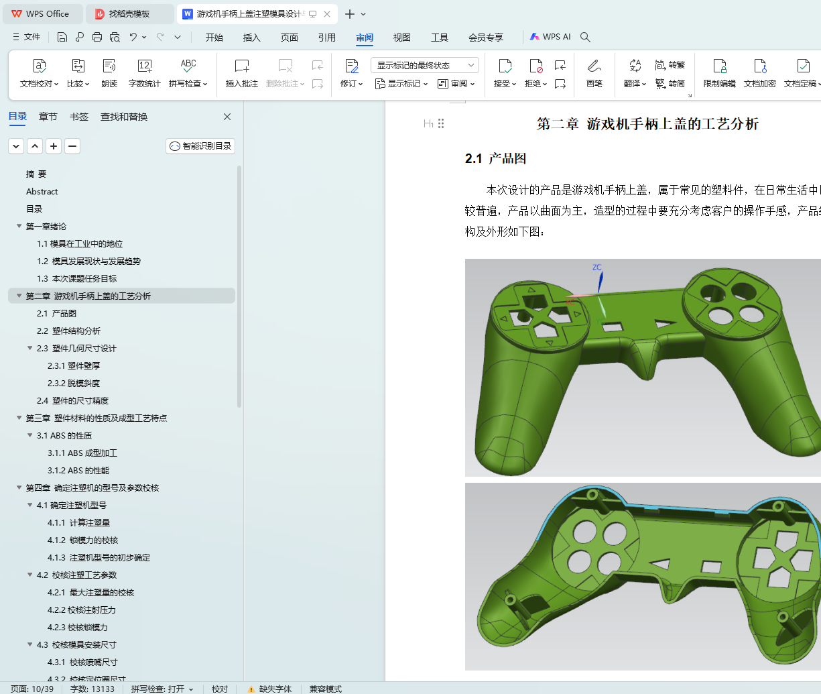821x694 pixels.
Task: Insert a comment with 插入批注
Action: (x=242, y=72)
